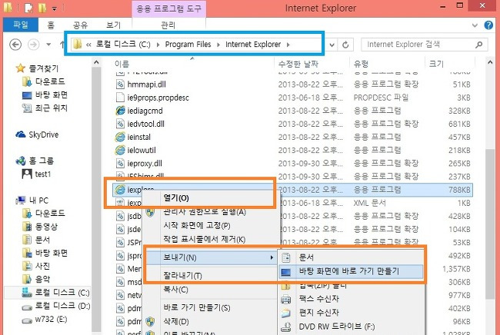Select the ie9props.propdesc file icon
This screenshot has width=500, height=335.
click(x=120, y=98)
